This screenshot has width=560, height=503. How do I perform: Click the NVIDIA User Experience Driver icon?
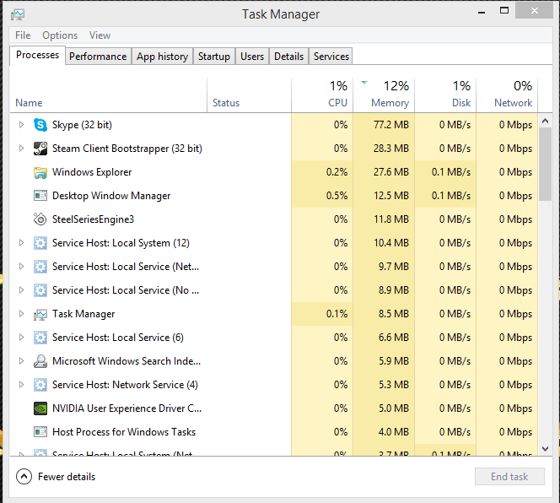click(40, 408)
